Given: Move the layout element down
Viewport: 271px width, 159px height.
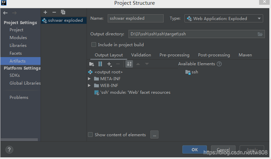Looking at the screenshot, I should (147, 64).
